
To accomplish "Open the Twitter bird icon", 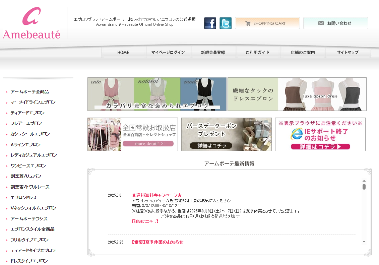I will pos(226,23).
